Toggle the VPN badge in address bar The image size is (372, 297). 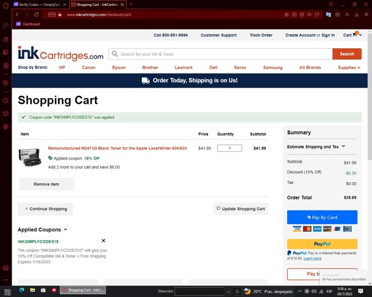[x=52, y=15]
